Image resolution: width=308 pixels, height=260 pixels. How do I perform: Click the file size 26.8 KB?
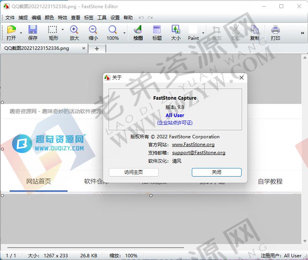point(89,256)
